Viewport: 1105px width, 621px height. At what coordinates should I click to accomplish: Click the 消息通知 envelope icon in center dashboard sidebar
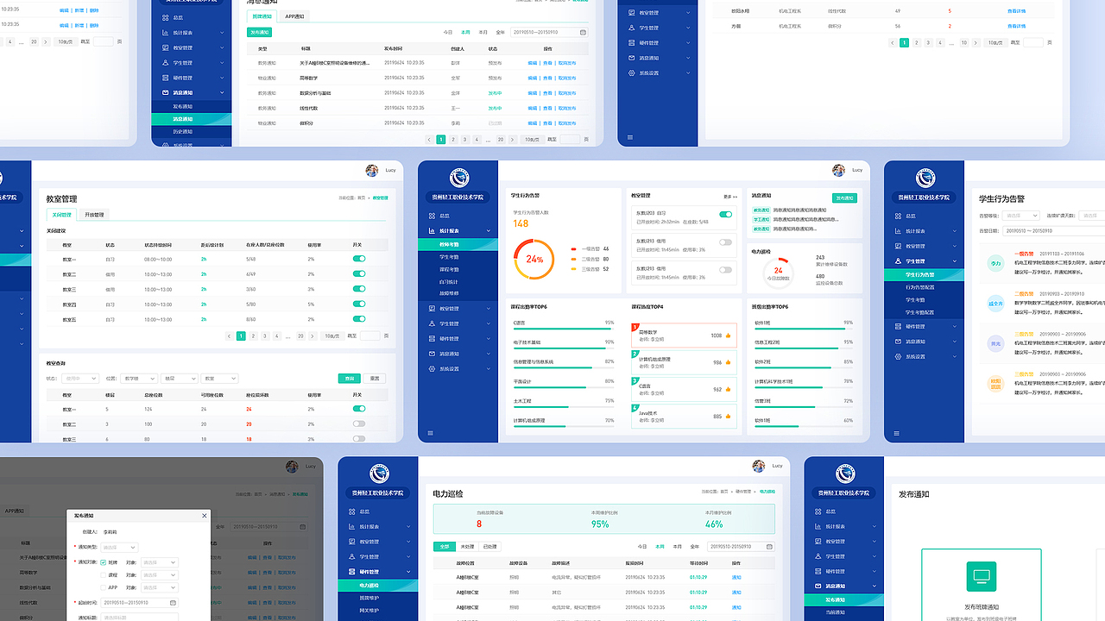coord(432,354)
